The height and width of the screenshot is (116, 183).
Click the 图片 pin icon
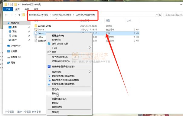click(29, 40)
